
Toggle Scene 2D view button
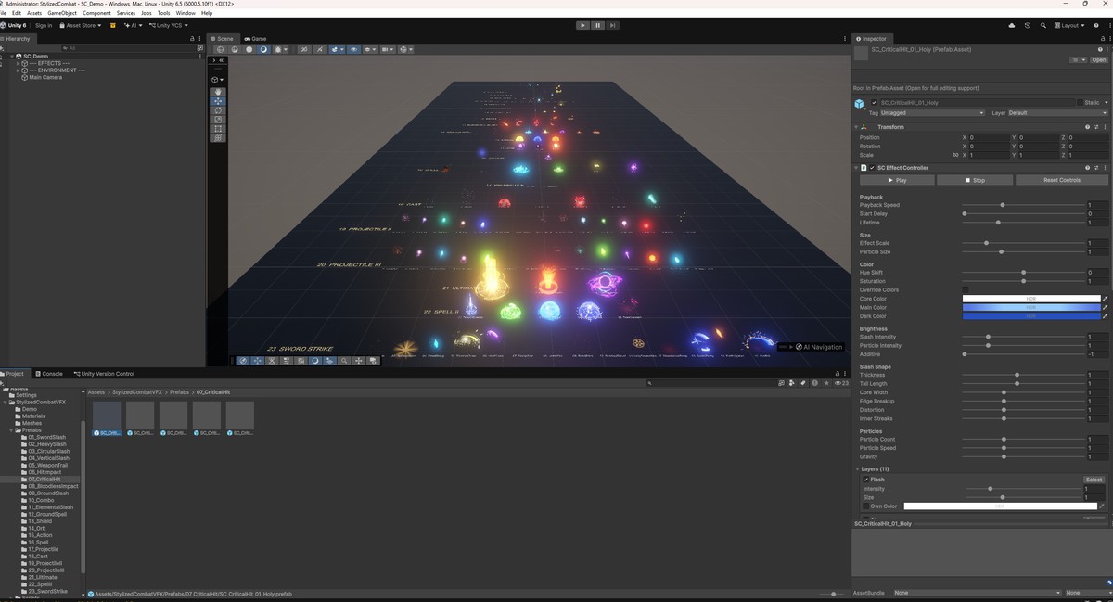click(303, 49)
